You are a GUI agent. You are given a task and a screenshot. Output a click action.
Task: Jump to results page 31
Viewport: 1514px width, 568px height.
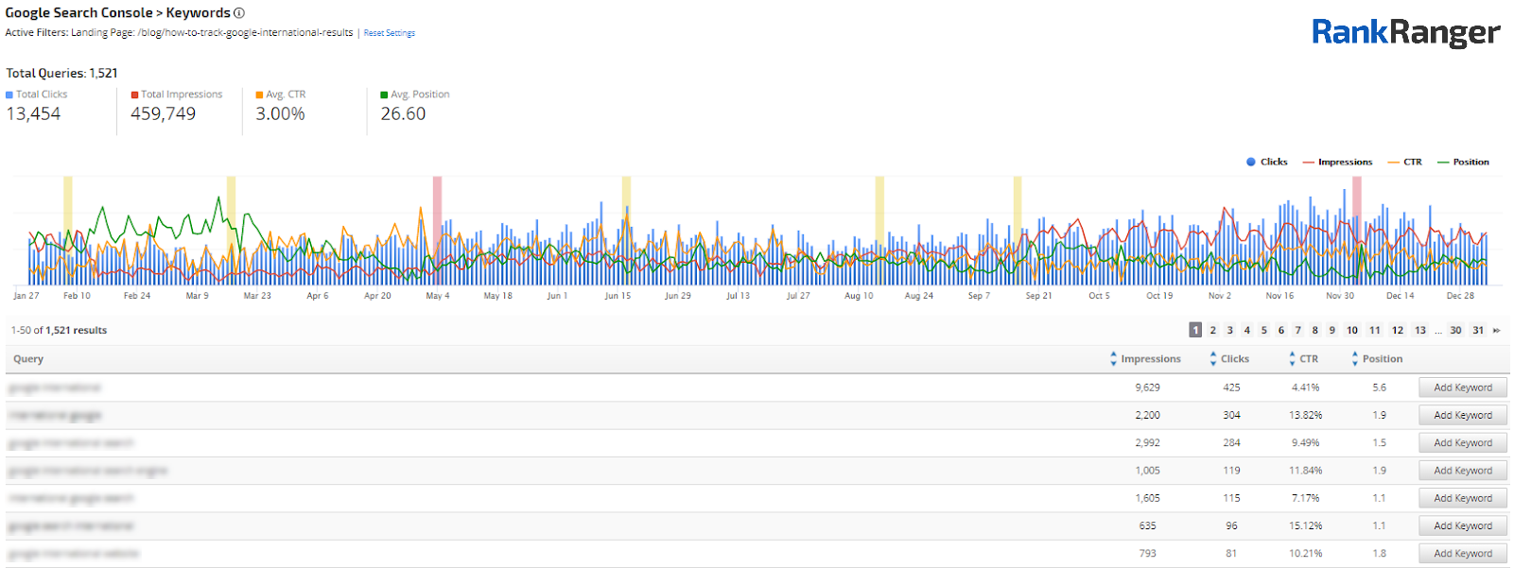click(x=1477, y=331)
